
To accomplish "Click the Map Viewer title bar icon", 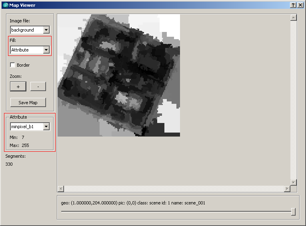I will 5,5.
